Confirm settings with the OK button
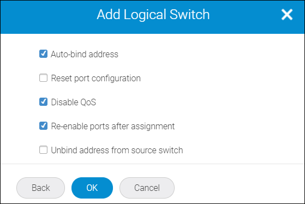The image size is (305, 204). coord(92,188)
